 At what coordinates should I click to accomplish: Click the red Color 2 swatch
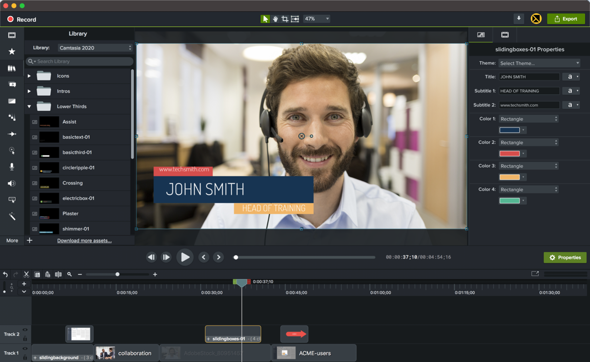(x=509, y=154)
